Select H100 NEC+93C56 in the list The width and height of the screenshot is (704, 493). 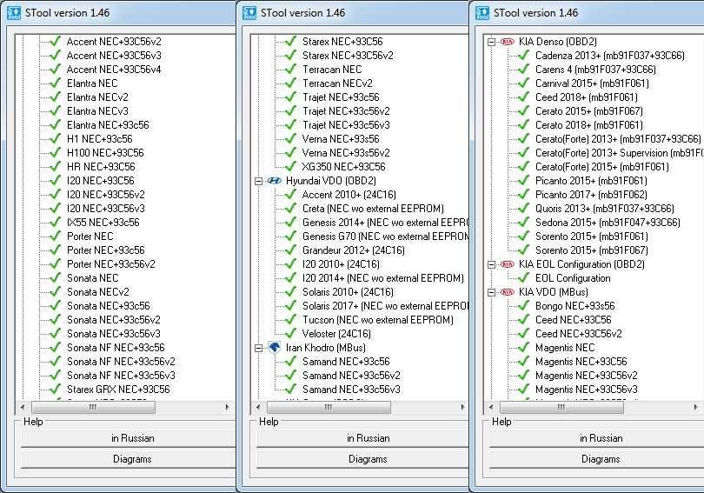[105, 153]
